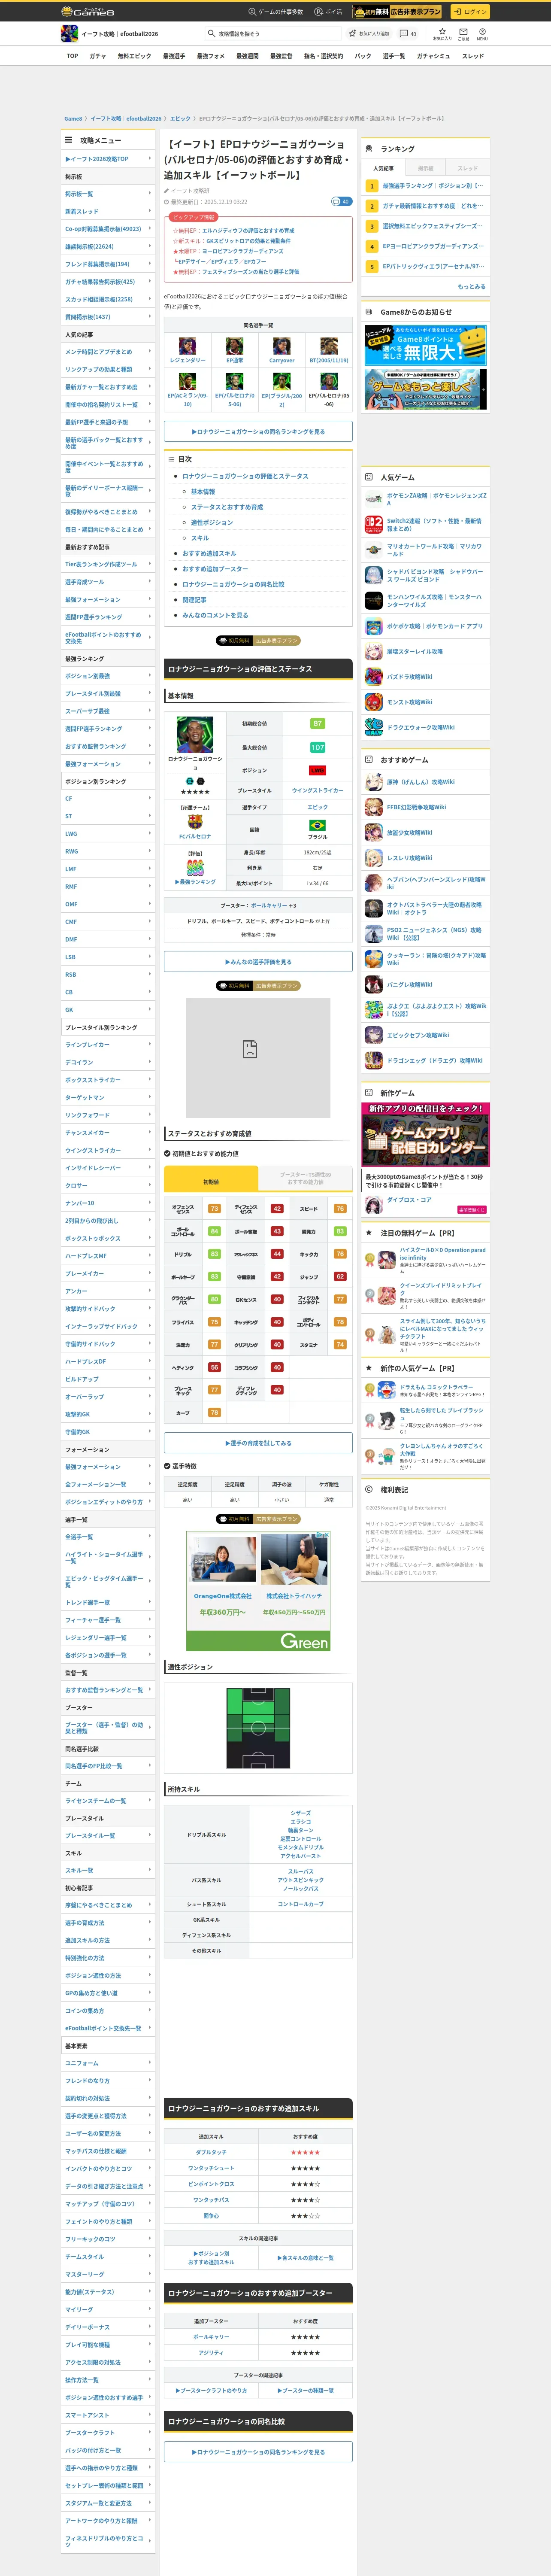The height and width of the screenshot is (2576, 551).
Task: Open the エピック breadcrumb link
Action: (180, 119)
